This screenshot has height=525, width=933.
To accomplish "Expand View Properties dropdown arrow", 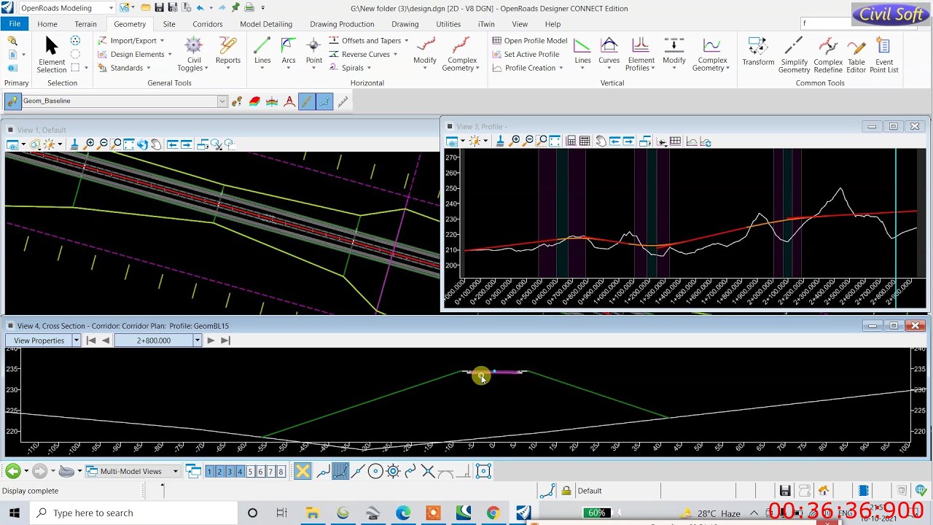I will point(76,341).
